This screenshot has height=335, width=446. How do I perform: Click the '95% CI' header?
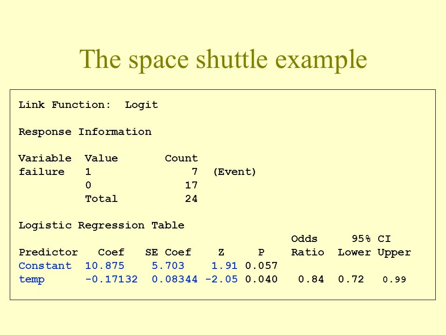point(371,239)
